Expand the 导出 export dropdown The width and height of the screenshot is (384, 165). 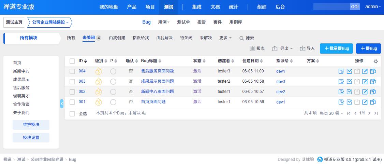click(x=282, y=49)
